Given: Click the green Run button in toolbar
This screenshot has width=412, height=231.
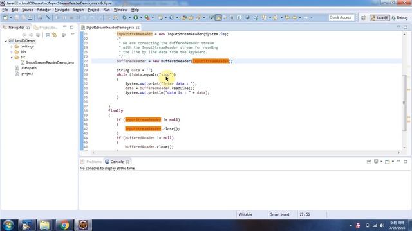Looking at the screenshot, I should point(136,17).
